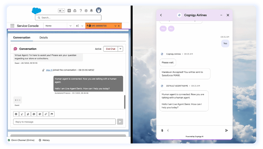The height and width of the screenshot is (149, 263).
Task: Click the pink Conversation header icon
Action: point(15,49)
